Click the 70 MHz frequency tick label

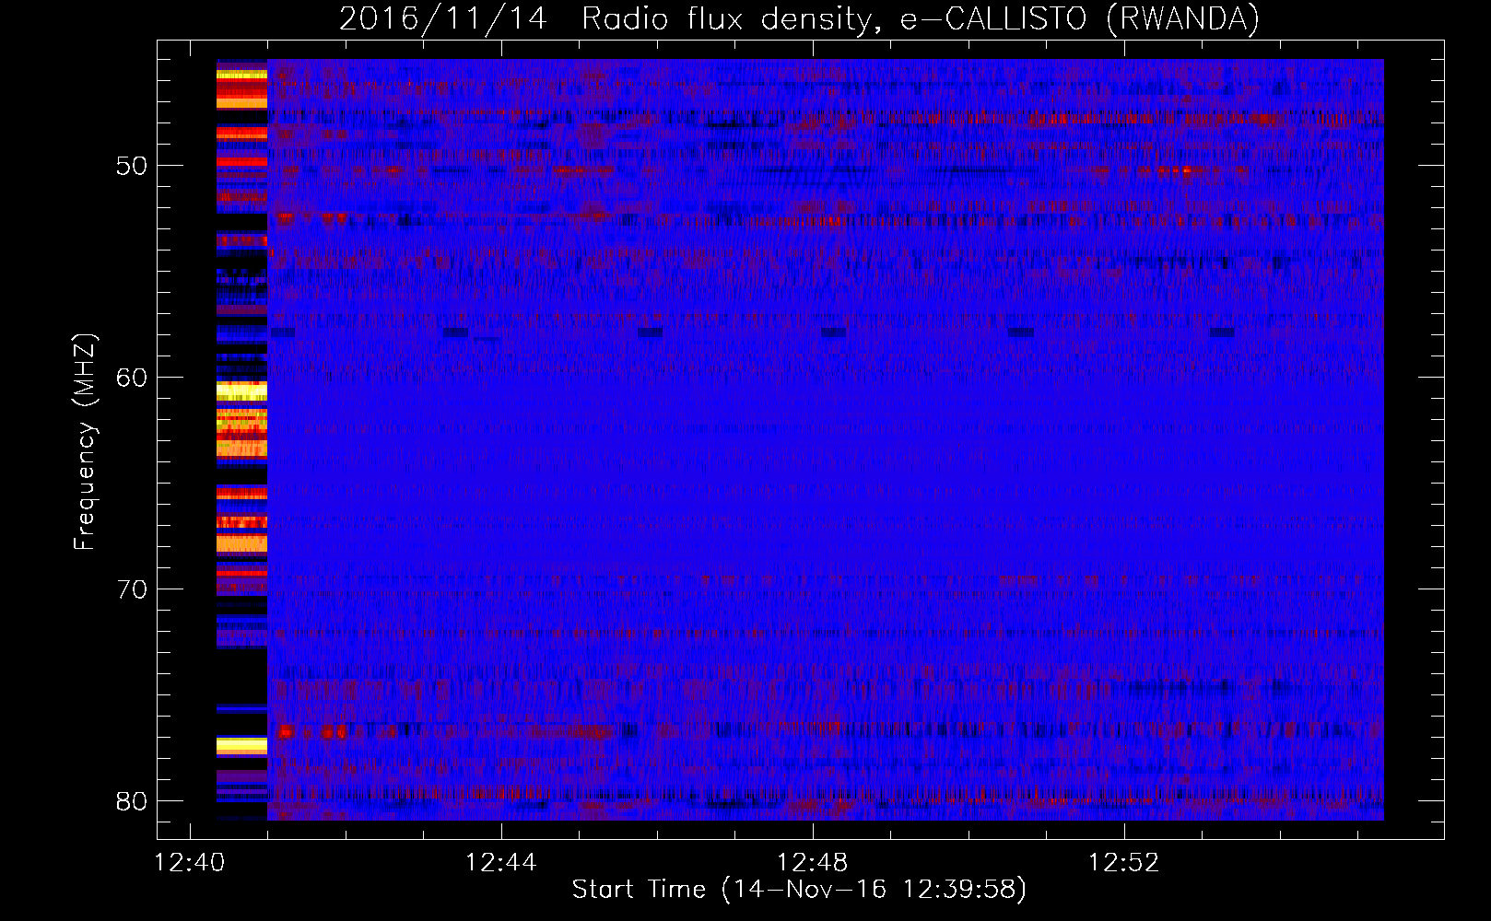[x=132, y=589]
